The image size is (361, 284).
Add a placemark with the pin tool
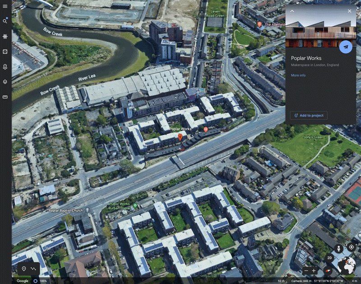pos(24,269)
